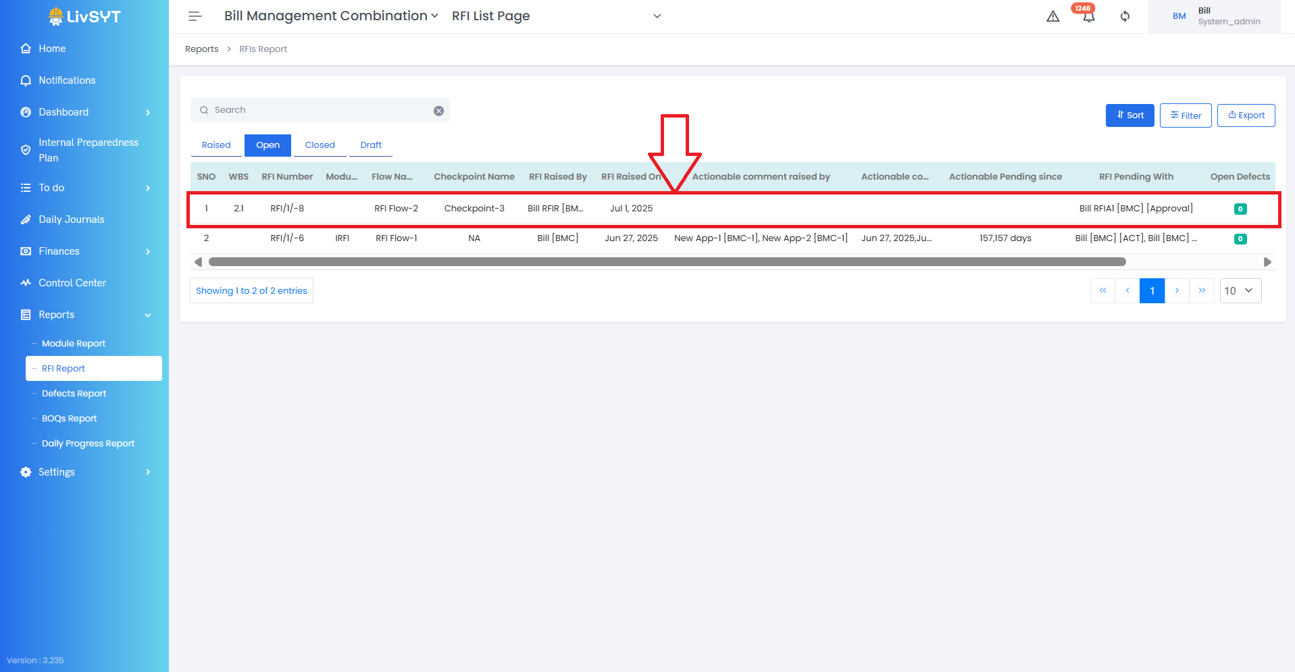
Task: Go to the first page of results
Action: (1102, 290)
